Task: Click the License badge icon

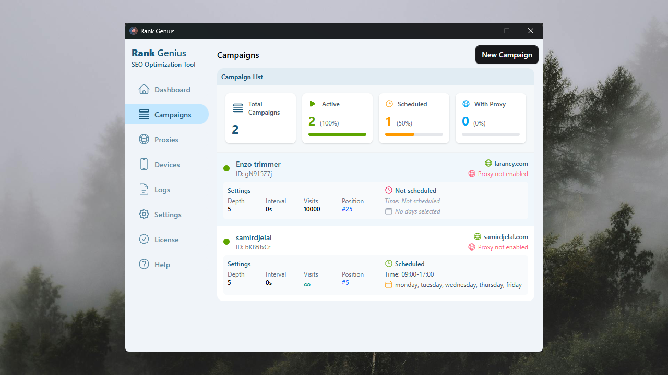Action: [x=144, y=240]
